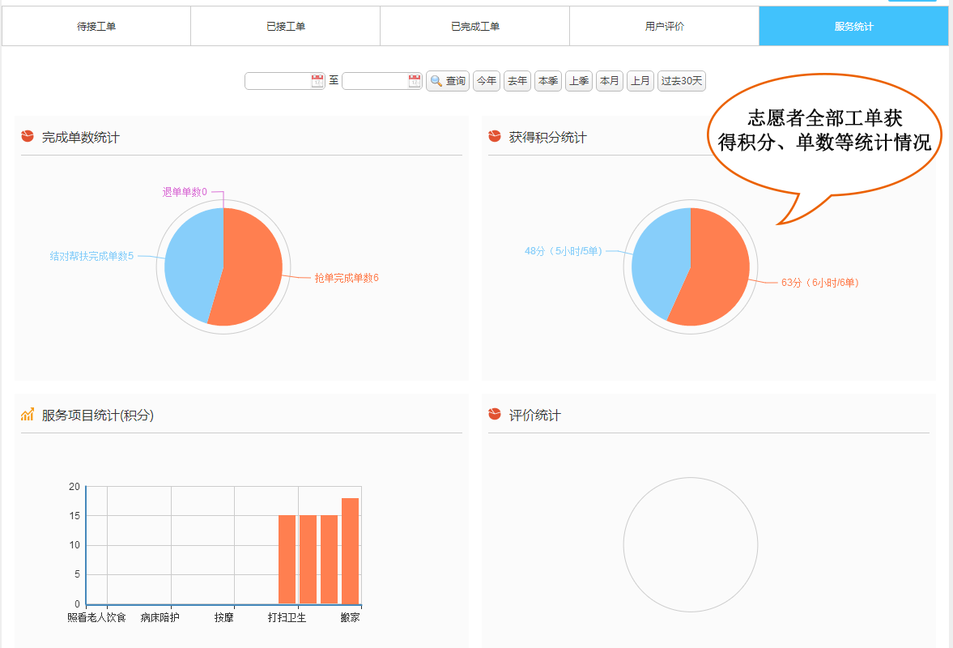The height and width of the screenshot is (648, 953).
Task: Go to the 已完成工单 tab
Action: click(475, 27)
